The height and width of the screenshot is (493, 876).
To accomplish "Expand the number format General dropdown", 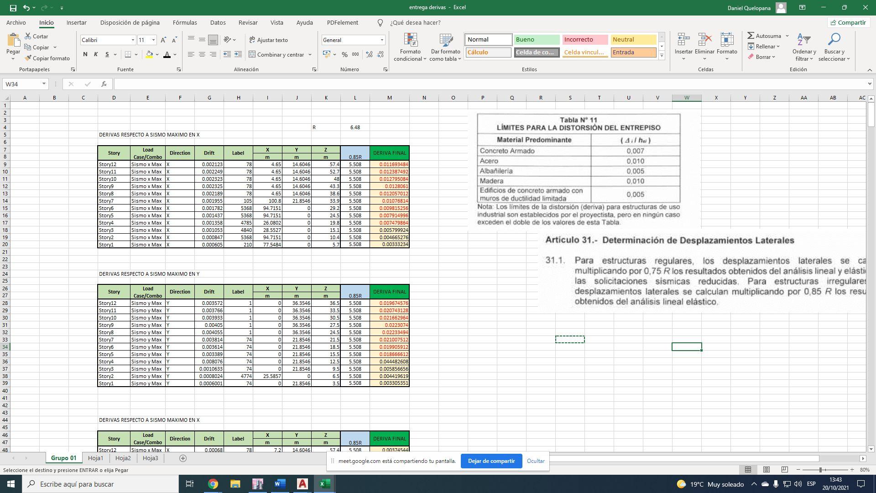I will tap(382, 40).
